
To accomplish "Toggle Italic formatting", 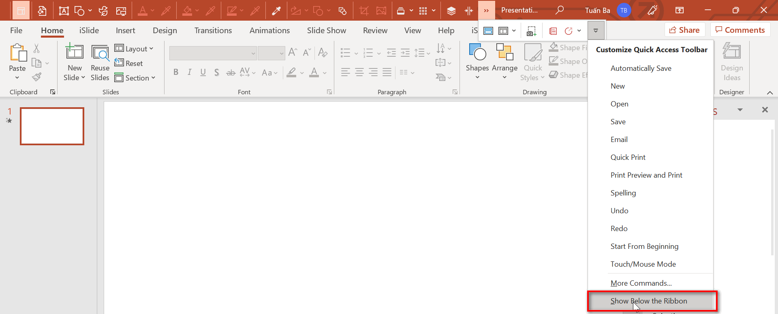I will pos(189,72).
